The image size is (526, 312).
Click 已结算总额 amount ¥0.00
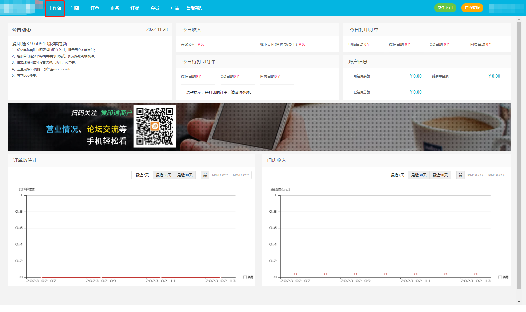click(x=416, y=92)
